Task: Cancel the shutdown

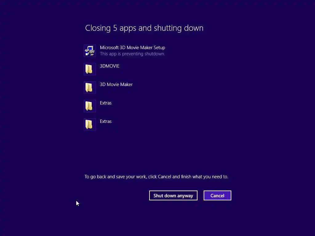Action: (x=217, y=195)
